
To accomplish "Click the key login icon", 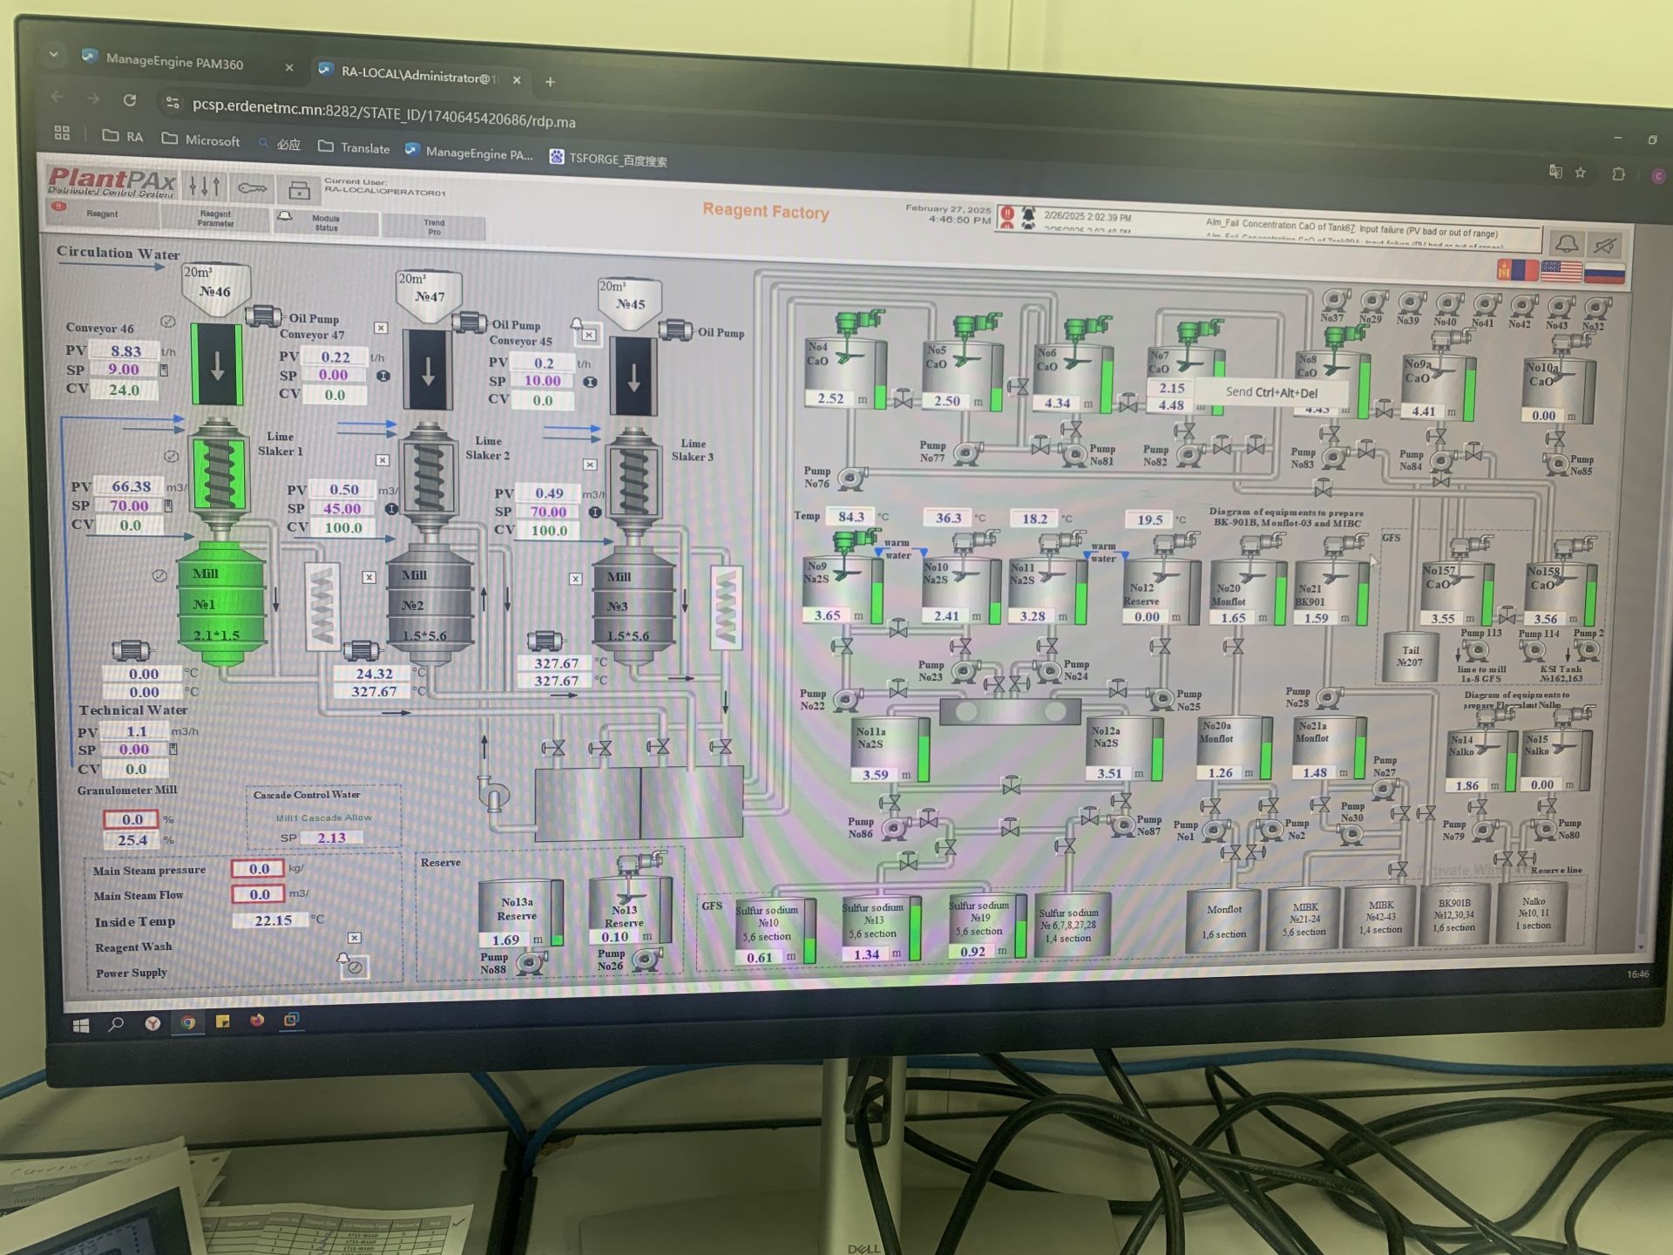I will coord(253,188).
